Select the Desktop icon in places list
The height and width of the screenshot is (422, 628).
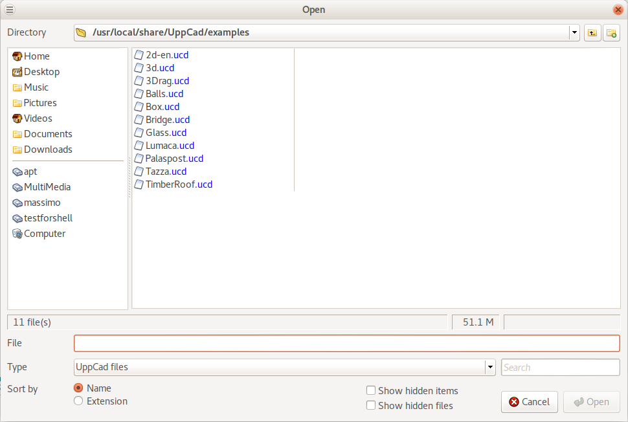click(x=17, y=72)
